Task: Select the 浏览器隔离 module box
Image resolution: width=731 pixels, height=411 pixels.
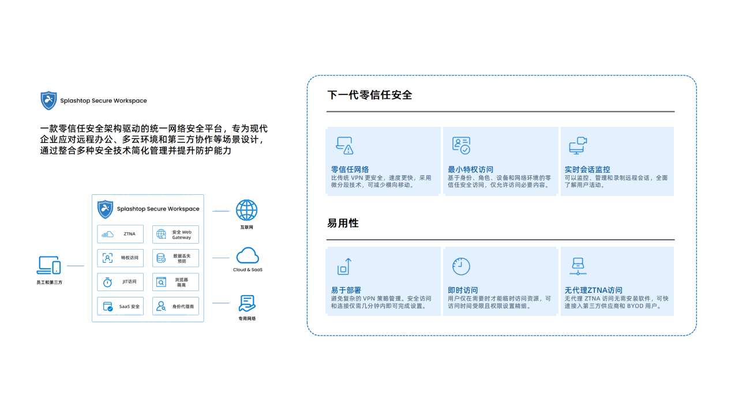Action: tap(175, 282)
